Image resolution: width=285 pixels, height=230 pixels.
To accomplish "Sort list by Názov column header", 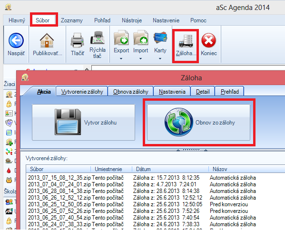I will 247,169.
